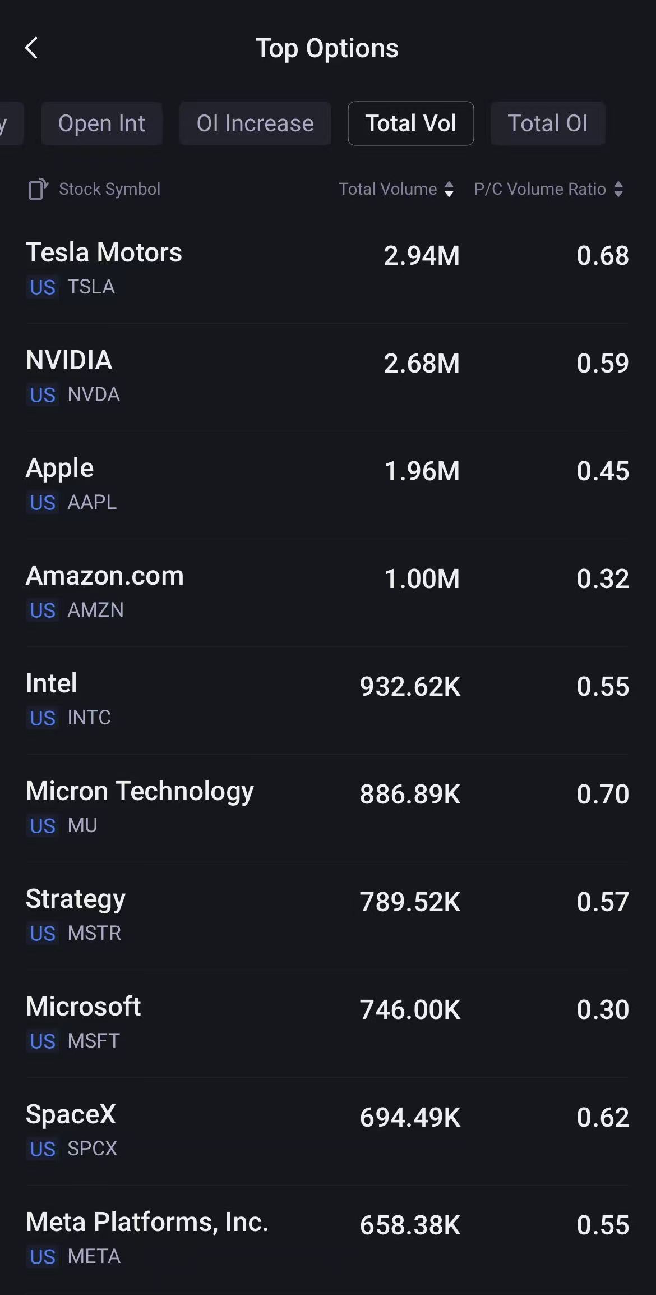Click the Stock Symbol column header
The width and height of the screenshot is (656, 1295).
point(109,189)
